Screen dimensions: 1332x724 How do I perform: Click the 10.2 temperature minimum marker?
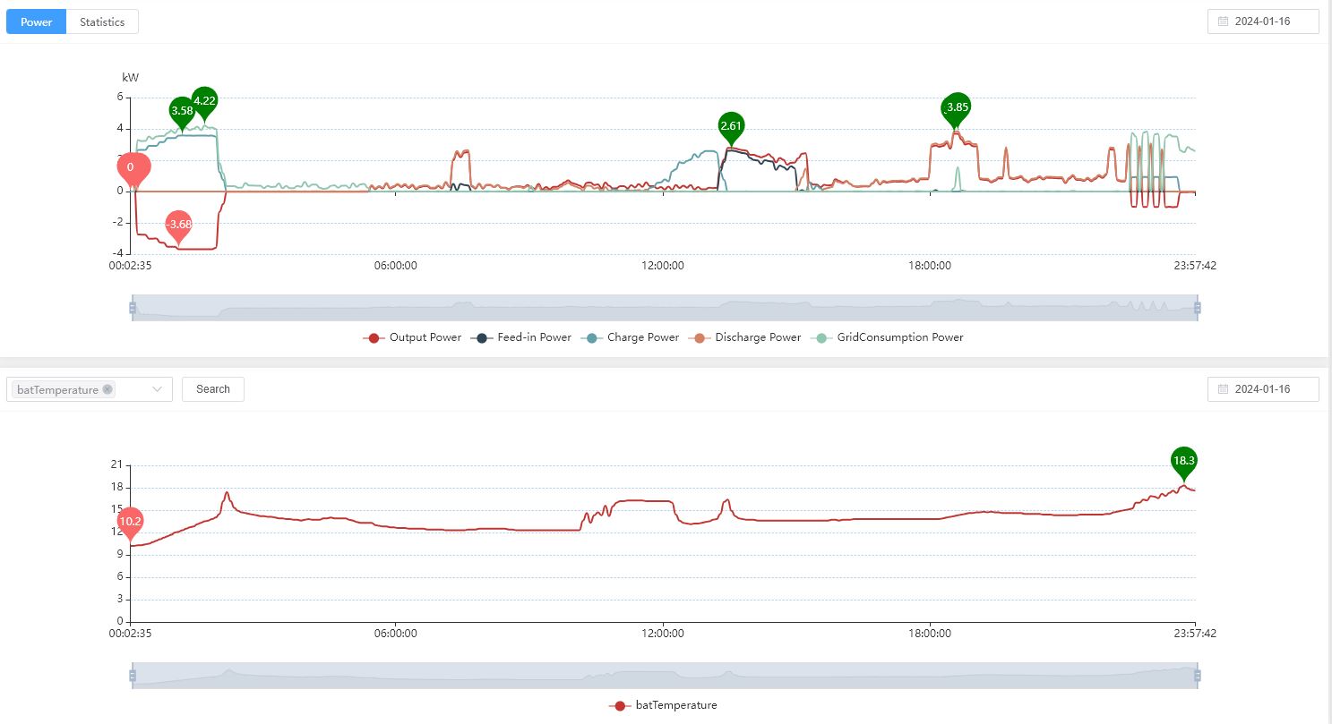coord(131,521)
